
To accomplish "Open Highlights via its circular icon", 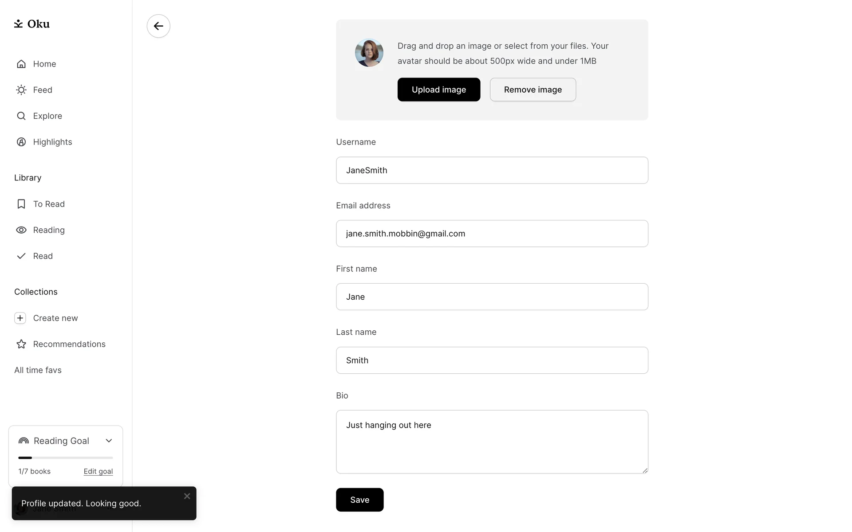I will pos(21,142).
